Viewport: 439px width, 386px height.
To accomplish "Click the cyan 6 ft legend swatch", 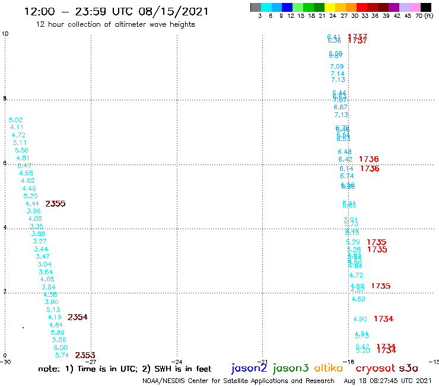I will [x=266, y=7].
